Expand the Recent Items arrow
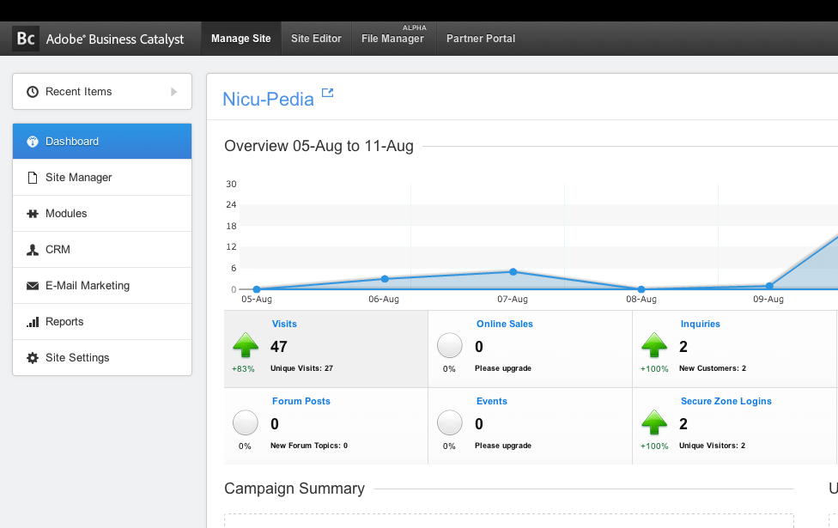Screen dimensions: 838x528 [x=173, y=92]
